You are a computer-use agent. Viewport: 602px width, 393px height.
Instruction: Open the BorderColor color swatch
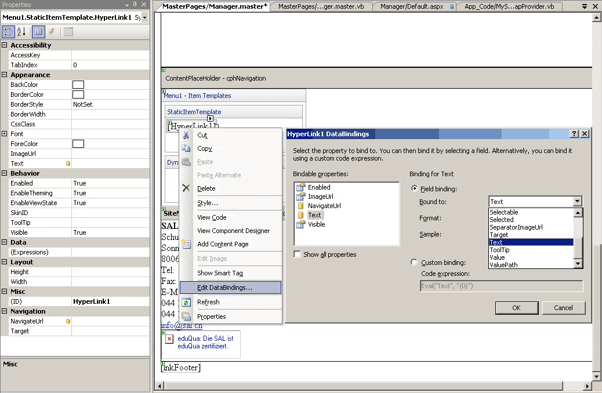click(x=78, y=94)
